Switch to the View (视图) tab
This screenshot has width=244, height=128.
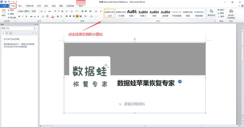(x=61, y=6)
